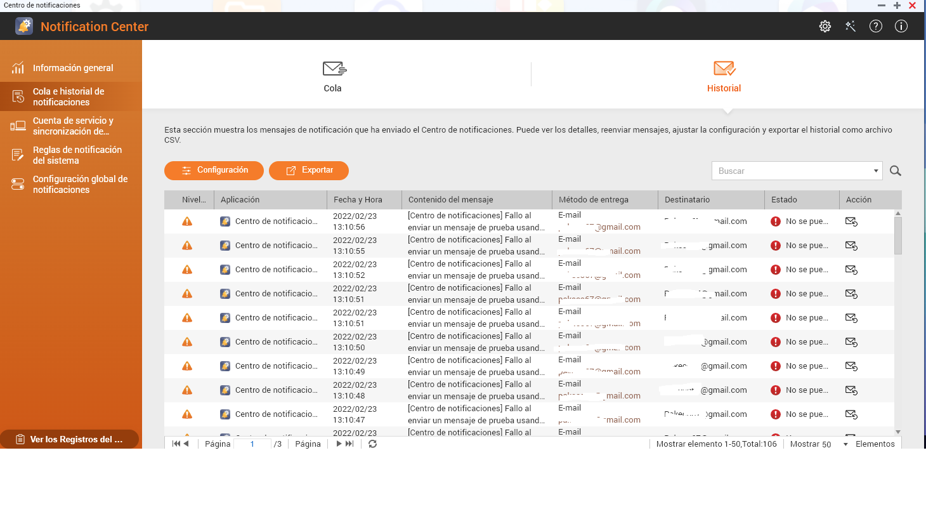926x514 pixels.
Task: Click the Configuración button
Action: click(214, 170)
